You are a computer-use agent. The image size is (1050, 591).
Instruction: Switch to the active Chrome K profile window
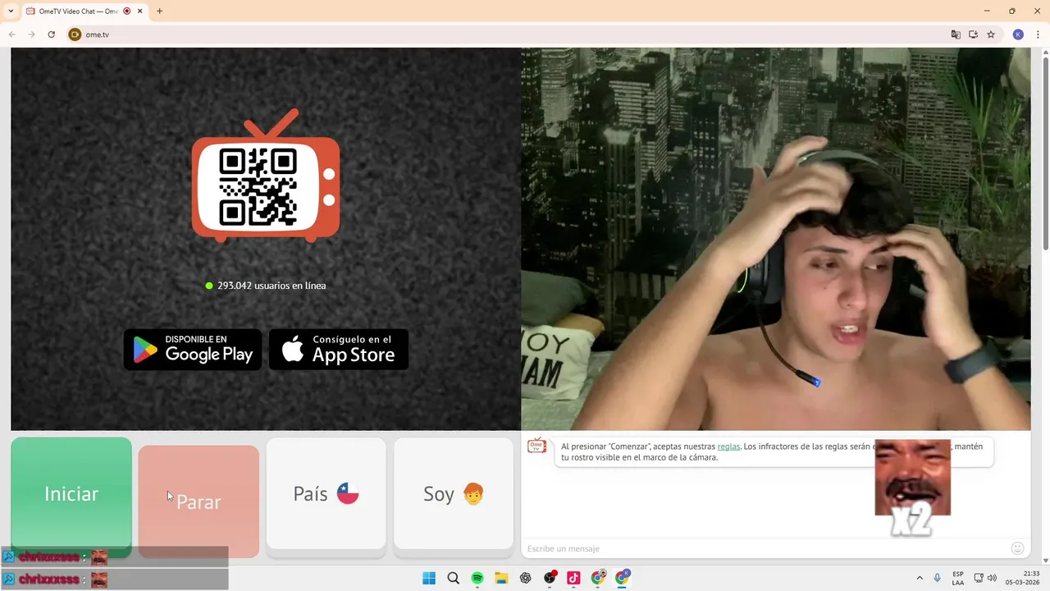pyautogui.click(x=623, y=578)
